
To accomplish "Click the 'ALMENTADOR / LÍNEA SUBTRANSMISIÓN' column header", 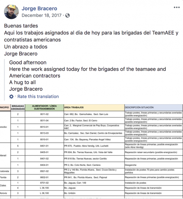I will click(44, 107).
